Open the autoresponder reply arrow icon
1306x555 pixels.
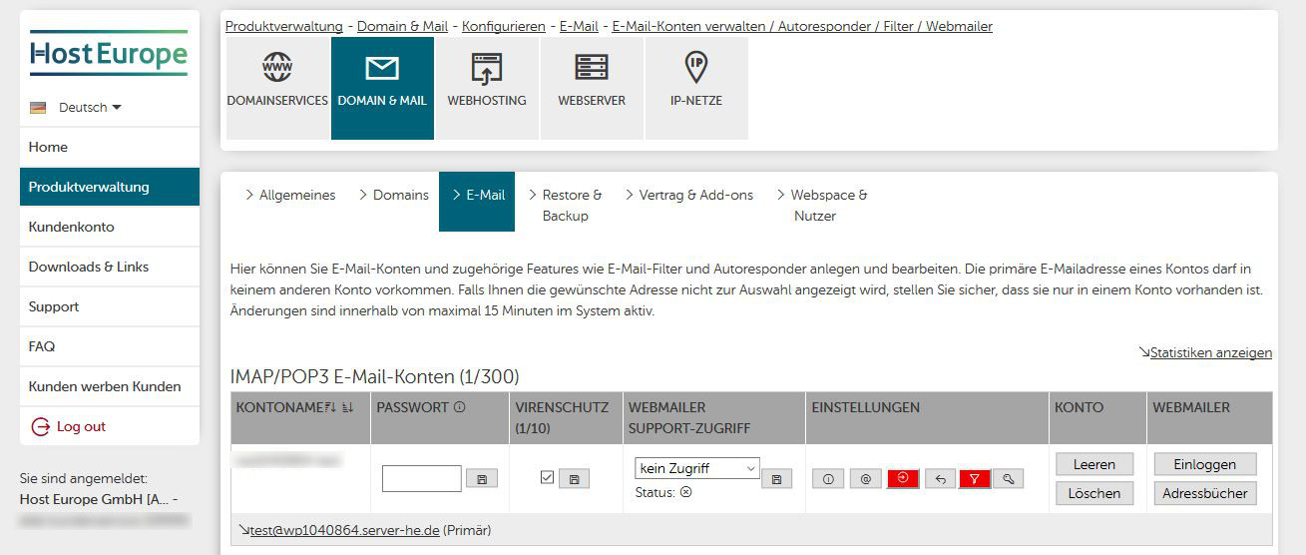coord(939,479)
